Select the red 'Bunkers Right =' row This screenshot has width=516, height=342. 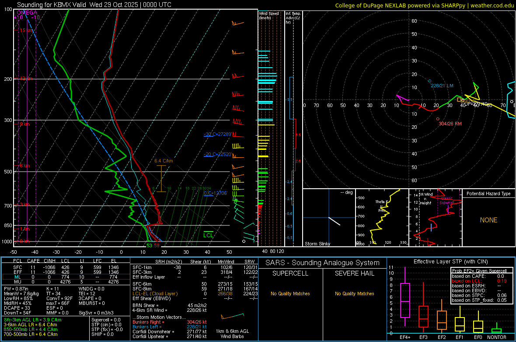click(x=170, y=322)
